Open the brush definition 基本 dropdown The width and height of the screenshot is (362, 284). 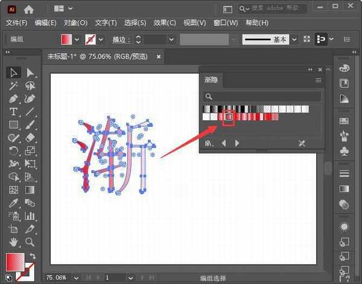click(x=294, y=39)
